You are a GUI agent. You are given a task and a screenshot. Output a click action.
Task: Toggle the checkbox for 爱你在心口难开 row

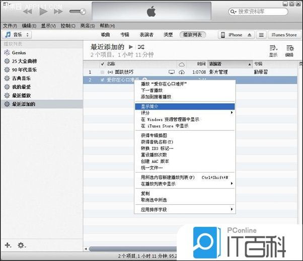102,80
